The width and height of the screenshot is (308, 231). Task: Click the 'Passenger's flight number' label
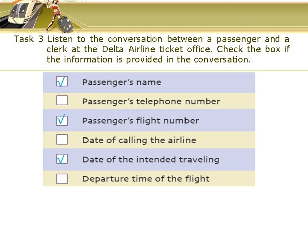140,121
